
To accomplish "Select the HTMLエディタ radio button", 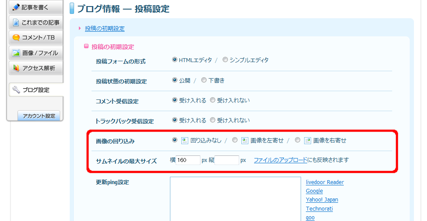I will point(175,60).
